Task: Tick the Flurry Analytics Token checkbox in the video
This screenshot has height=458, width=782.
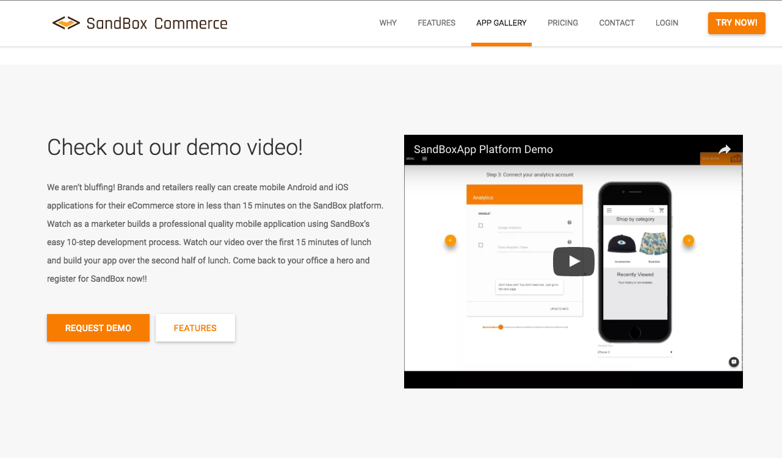Action: tap(480, 245)
